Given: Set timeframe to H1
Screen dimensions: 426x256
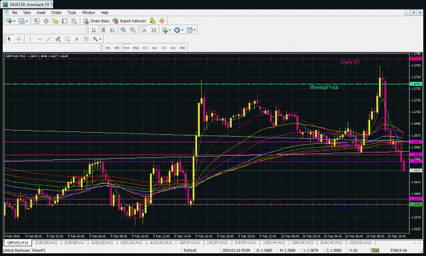Looking at the screenshot, I should click(145, 48).
